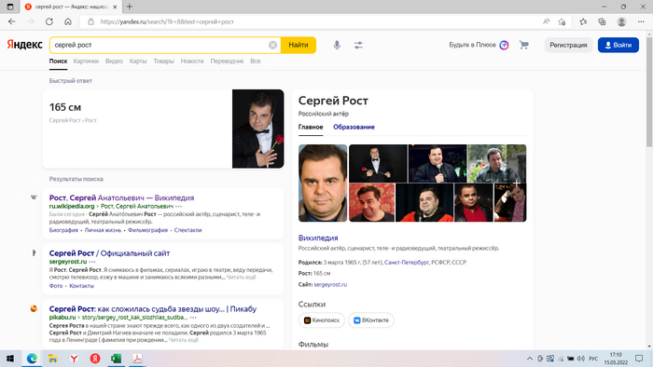This screenshot has height=367, width=653.
Task: Switch to Видео search tab
Action: [114, 61]
